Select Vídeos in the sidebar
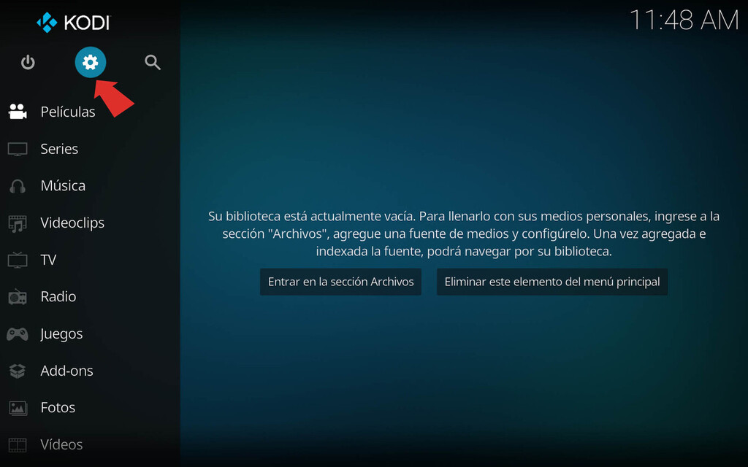This screenshot has width=748, height=467. [x=61, y=444]
